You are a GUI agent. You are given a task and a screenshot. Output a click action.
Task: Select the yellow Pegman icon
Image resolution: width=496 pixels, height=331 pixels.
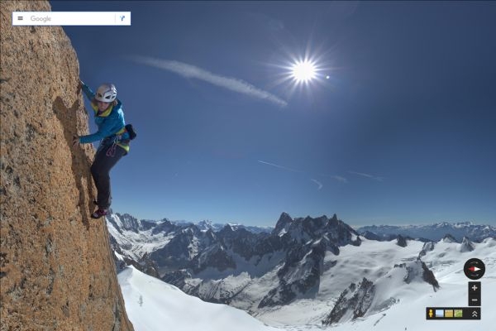point(431,314)
